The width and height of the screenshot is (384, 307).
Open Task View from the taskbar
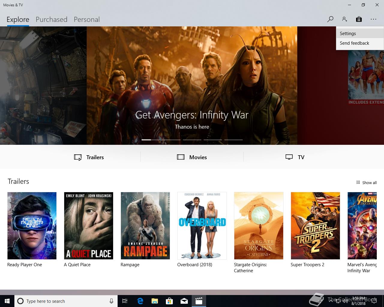125,301
